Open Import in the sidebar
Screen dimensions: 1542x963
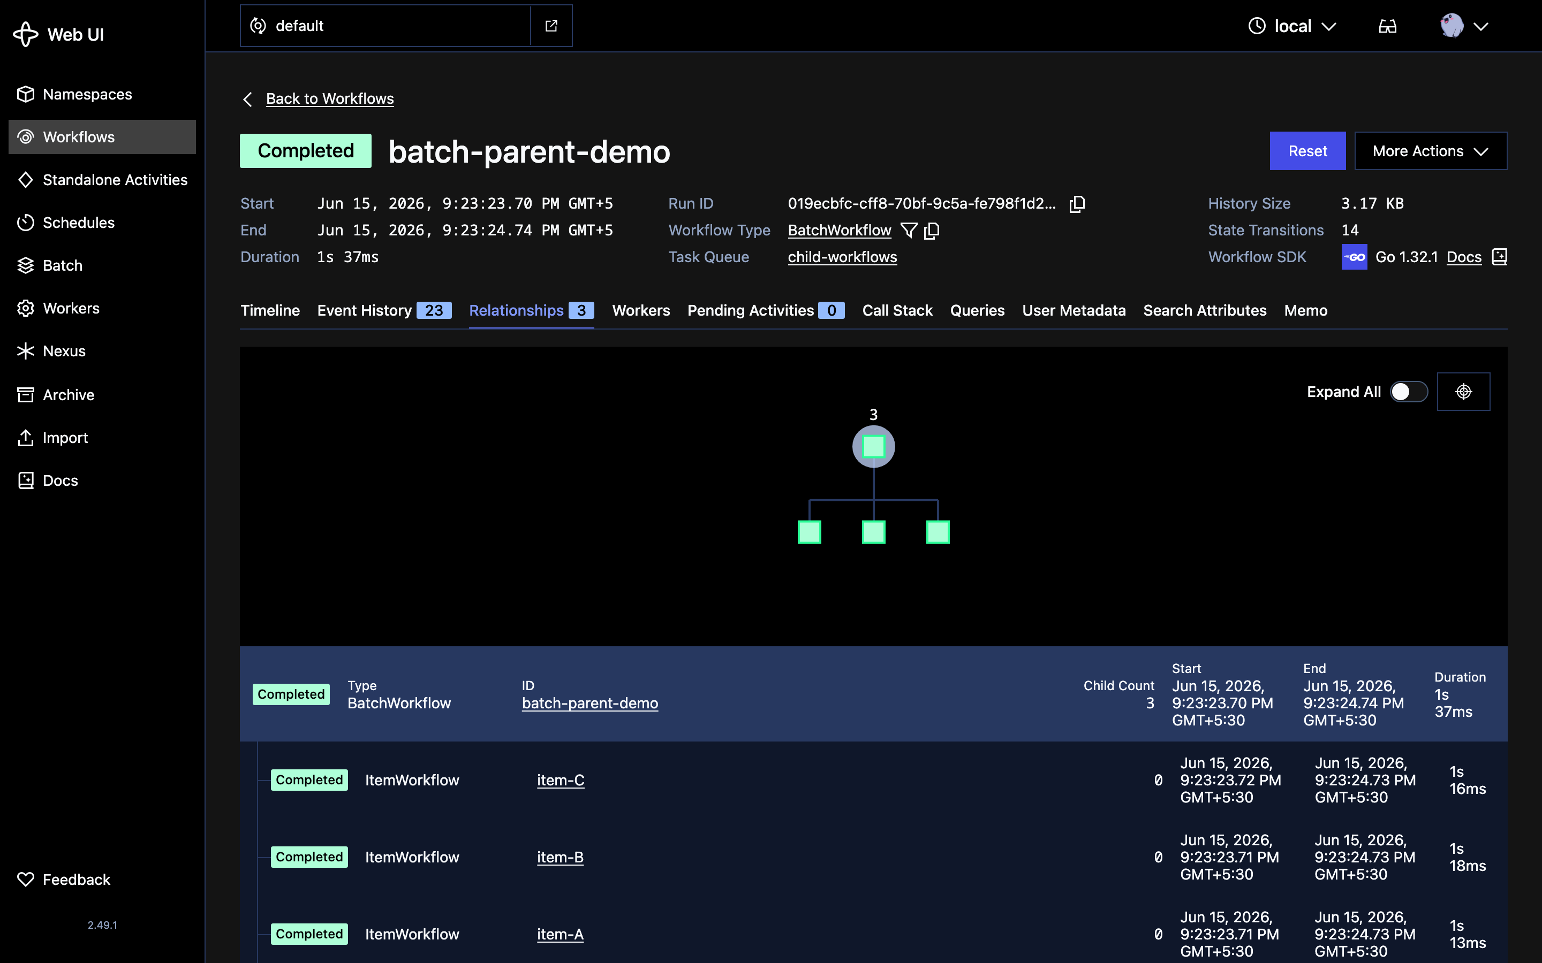(102, 438)
